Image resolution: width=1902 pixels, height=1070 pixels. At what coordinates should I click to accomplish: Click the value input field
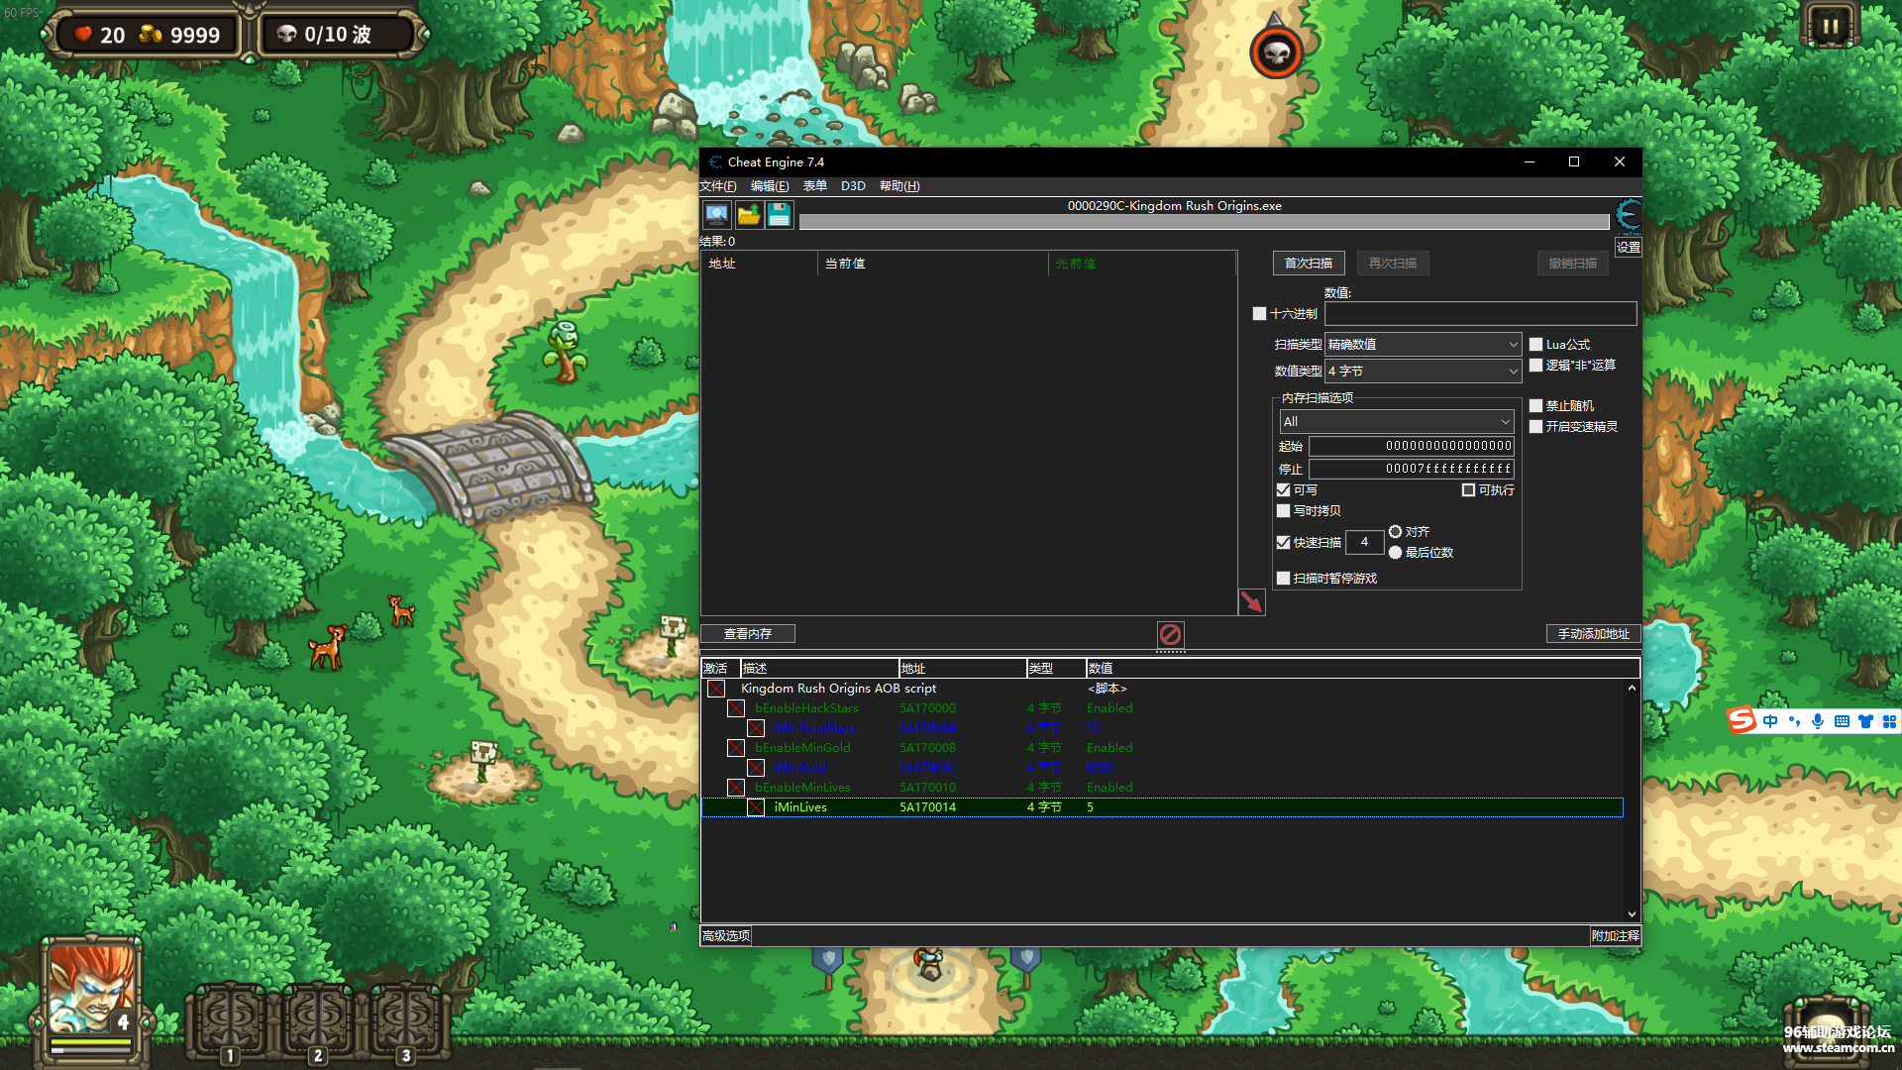1480,314
